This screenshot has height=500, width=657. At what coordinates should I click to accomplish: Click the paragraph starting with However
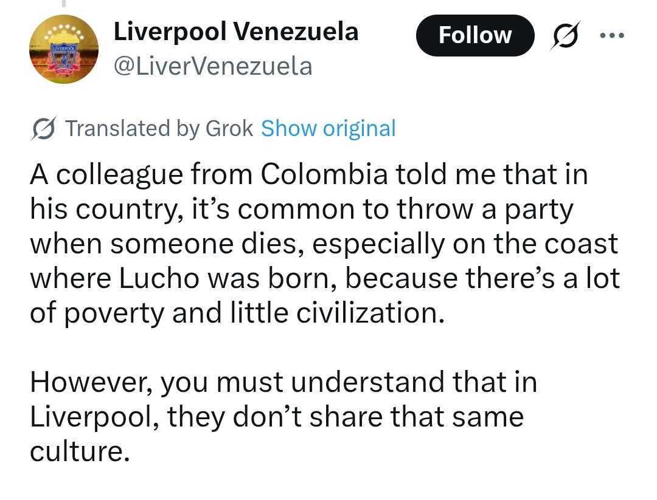coord(283,417)
